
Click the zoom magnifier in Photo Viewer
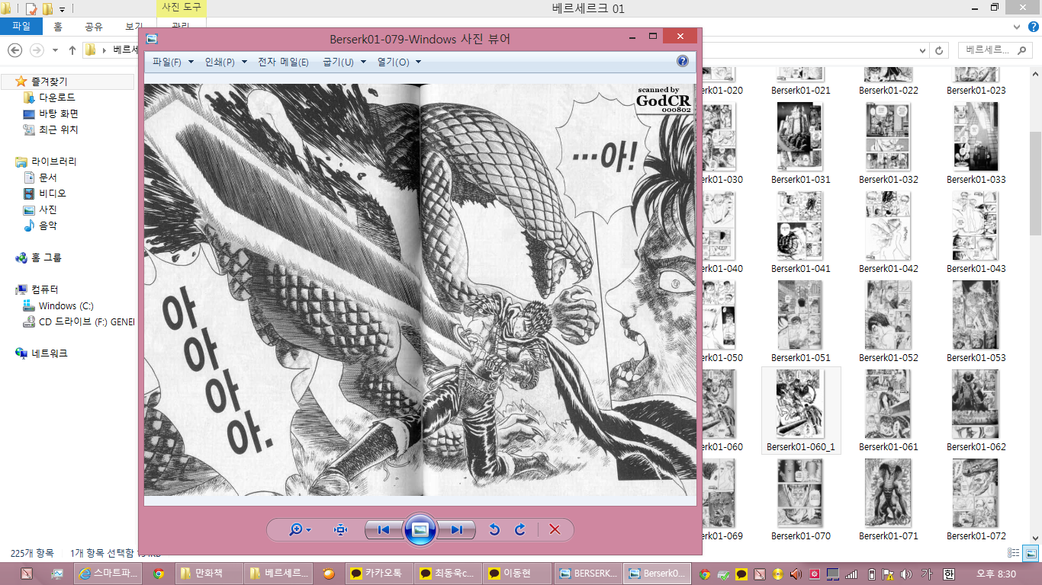point(296,530)
